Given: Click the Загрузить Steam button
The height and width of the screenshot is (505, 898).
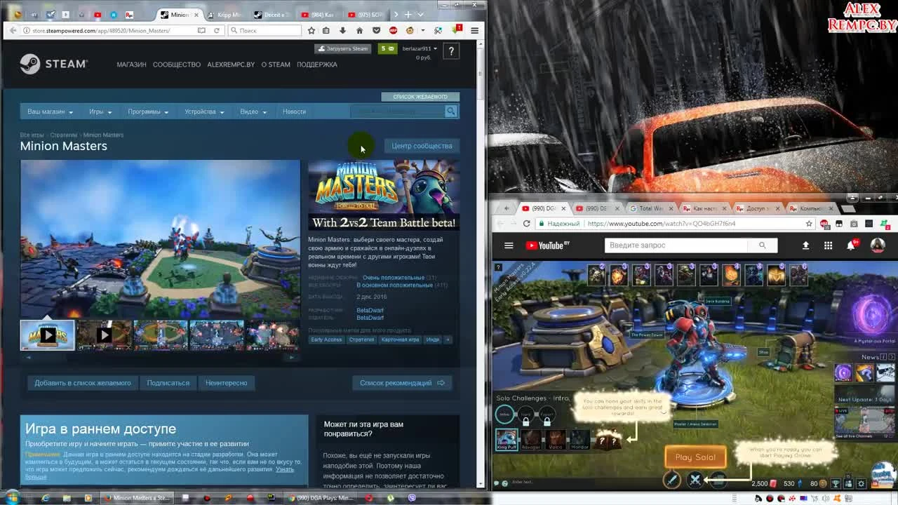Looking at the screenshot, I should pos(343,48).
